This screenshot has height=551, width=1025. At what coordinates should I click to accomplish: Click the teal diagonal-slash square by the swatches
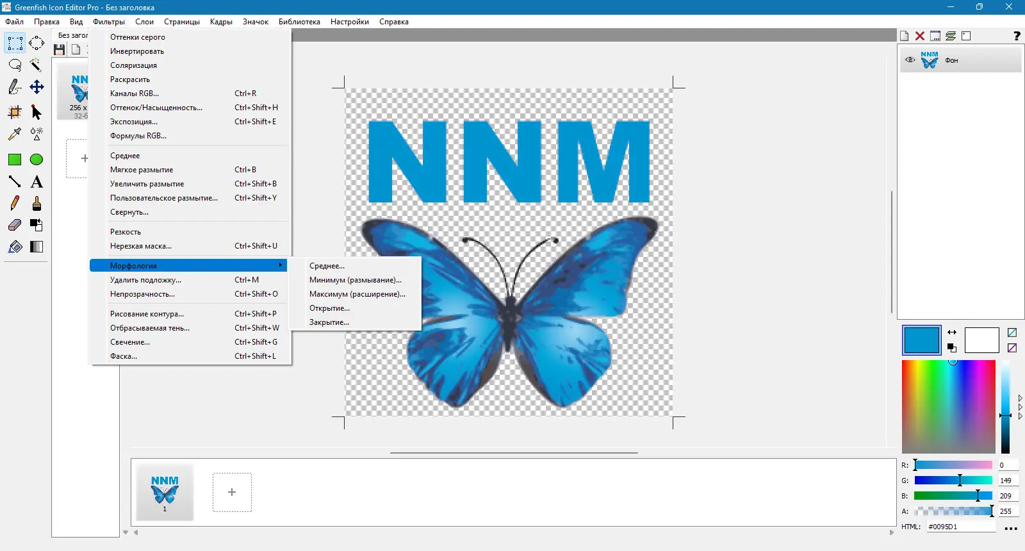pyautogui.click(x=1012, y=333)
